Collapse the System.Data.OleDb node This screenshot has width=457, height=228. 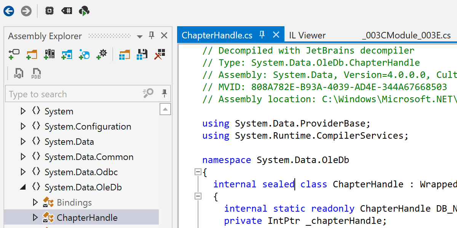tap(23, 187)
